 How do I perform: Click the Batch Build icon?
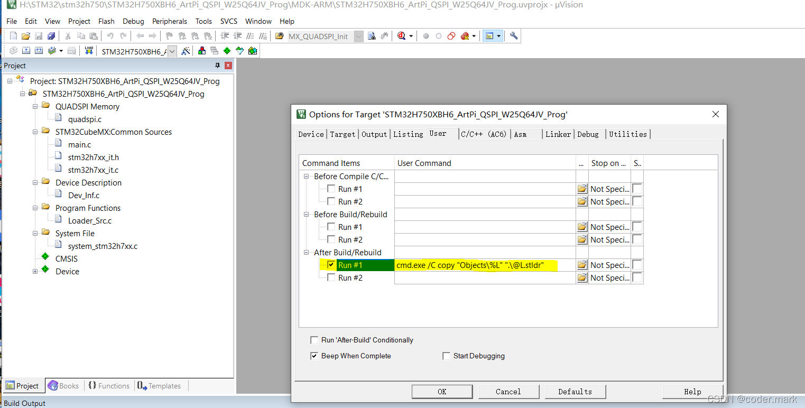(x=51, y=51)
